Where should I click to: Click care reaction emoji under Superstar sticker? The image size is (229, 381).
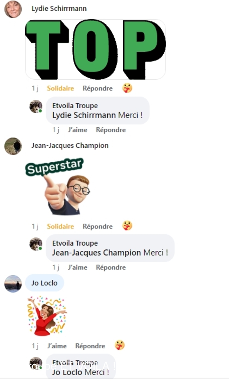pyautogui.click(x=127, y=225)
